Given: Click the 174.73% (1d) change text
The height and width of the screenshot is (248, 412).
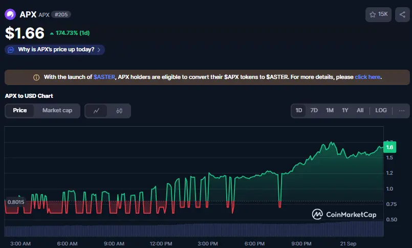Looking at the screenshot, I should click(73, 33).
